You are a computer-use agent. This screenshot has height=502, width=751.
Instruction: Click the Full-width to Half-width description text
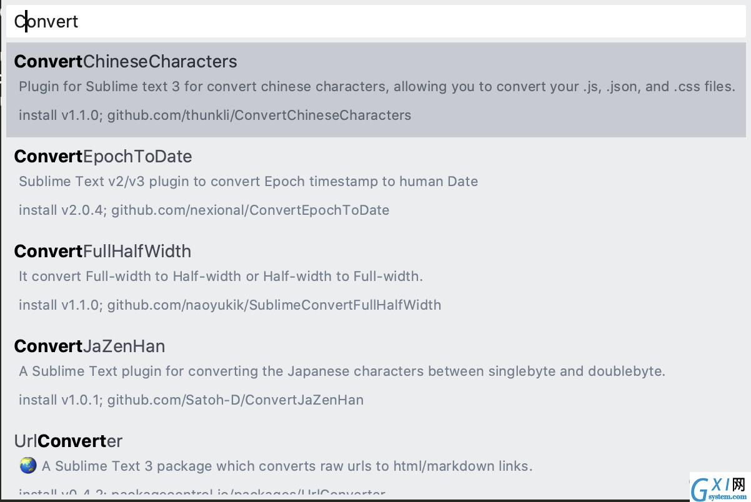coord(221,276)
